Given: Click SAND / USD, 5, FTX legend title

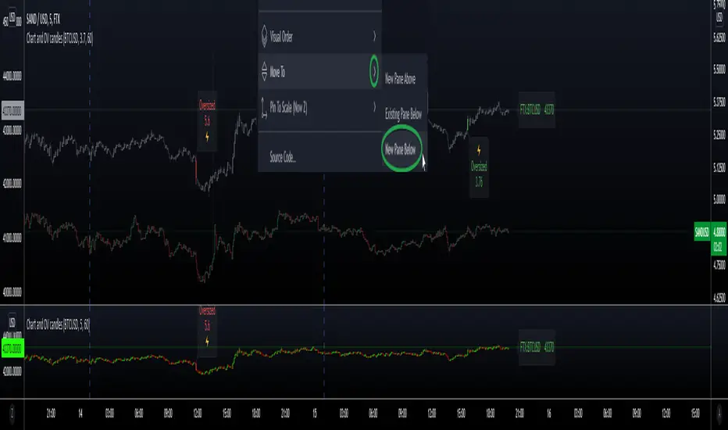Looking at the screenshot, I should point(43,19).
